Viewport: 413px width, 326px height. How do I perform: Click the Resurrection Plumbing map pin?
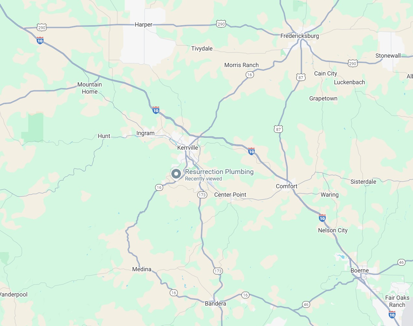(x=176, y=174)
